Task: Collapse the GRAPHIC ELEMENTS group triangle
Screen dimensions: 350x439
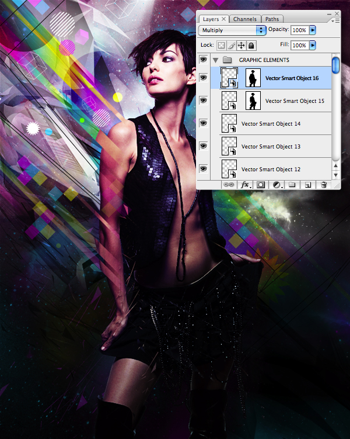Action: tap(215, 60)
